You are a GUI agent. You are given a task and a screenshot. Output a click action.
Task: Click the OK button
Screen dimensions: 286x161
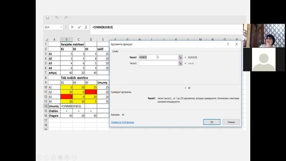pos(212,122)
